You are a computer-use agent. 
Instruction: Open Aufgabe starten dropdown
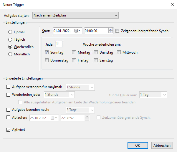pyautogui.click(x=75, y=15)
